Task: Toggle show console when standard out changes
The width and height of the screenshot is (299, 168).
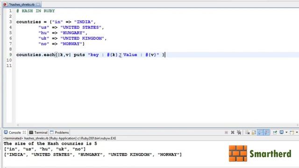Action: 260,133
